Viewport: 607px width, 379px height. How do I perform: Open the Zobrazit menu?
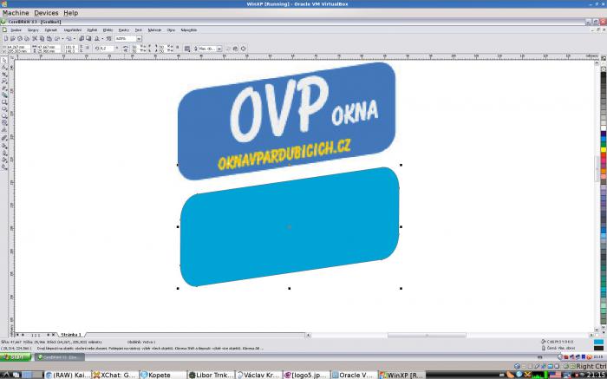[x=50, y=29]
